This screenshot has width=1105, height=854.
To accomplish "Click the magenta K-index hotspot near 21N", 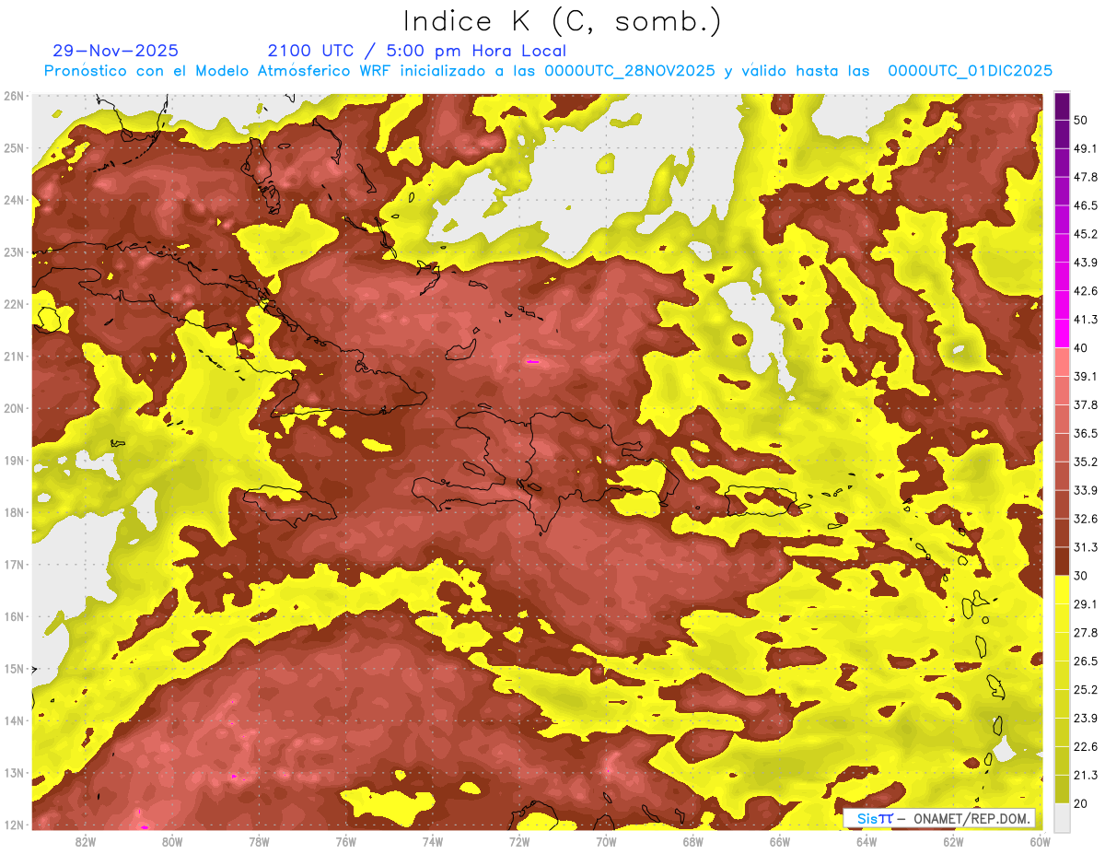I will click(532, 362).
